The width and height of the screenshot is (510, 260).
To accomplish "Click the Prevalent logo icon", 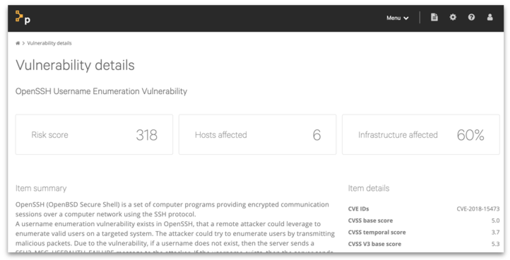I will [23, 17].
